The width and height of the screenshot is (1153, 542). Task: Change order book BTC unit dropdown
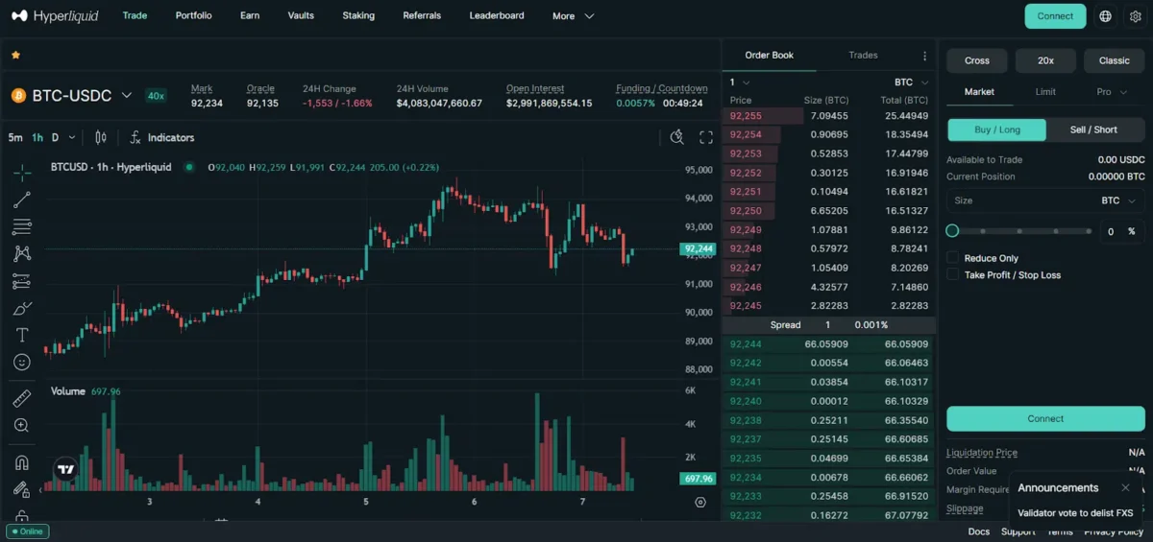[911, 82]
